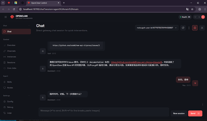Click the tool output GitHub URL code block
The width and height of the screenshot is (207, 121).
pos(76,45)
